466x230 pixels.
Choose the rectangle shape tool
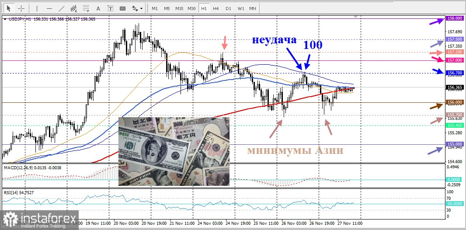point(122,8)
